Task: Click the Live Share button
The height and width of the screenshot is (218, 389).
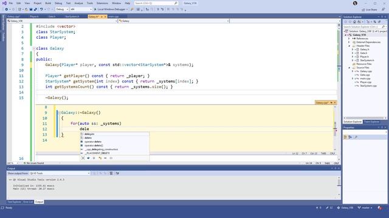Action: pos(370,10)
